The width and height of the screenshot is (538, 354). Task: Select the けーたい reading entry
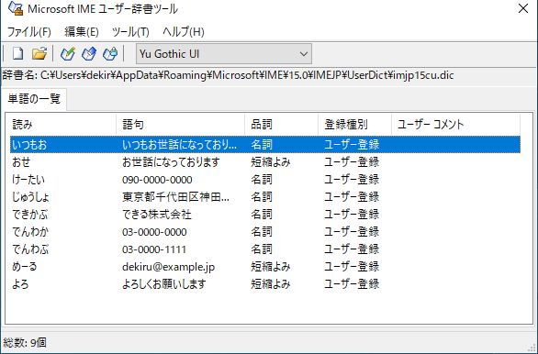click(x=28, y=180)
